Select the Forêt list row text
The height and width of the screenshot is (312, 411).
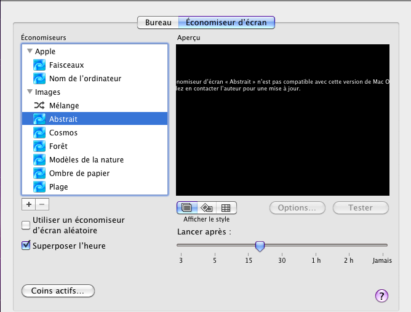(x=58, y=146)
